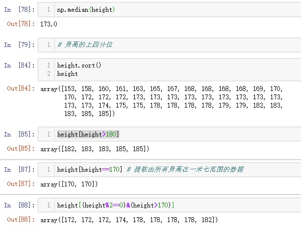Click the Out[78] output prompt
This screenshot has height=227, width=301.
pos(21,23)
